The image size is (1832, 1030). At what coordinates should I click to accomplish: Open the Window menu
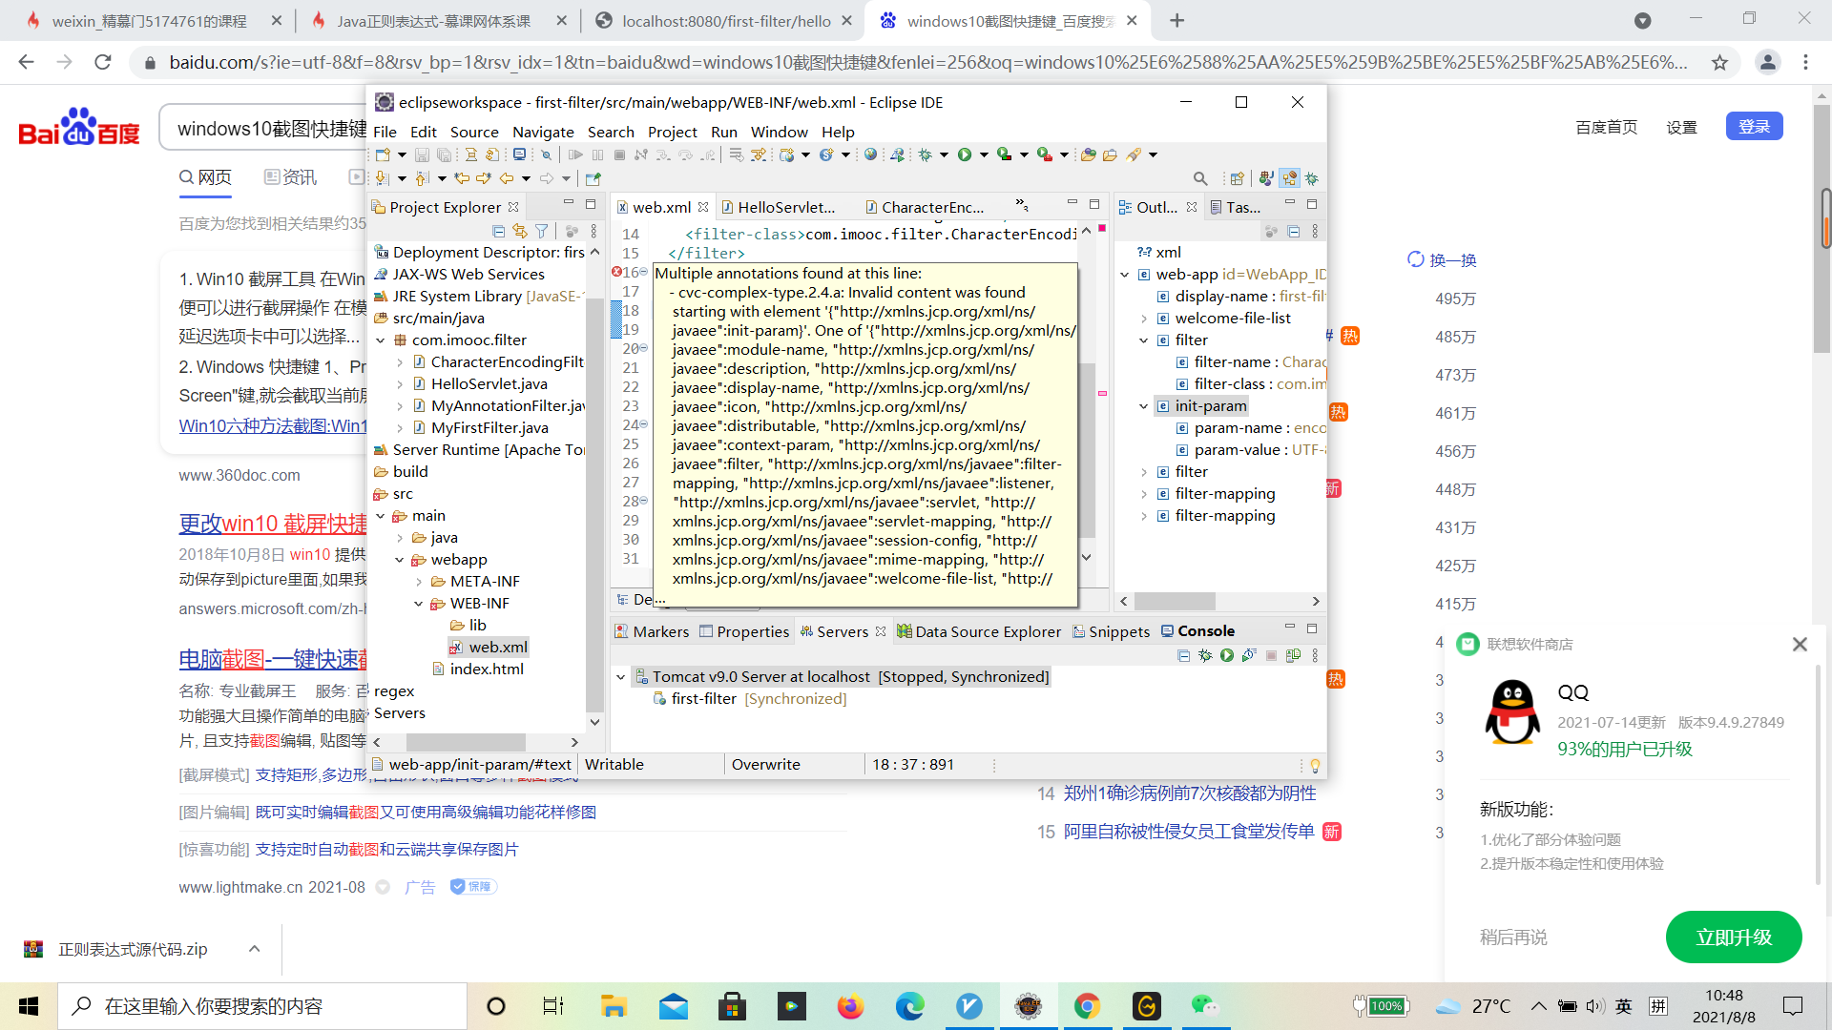(780, 132)
